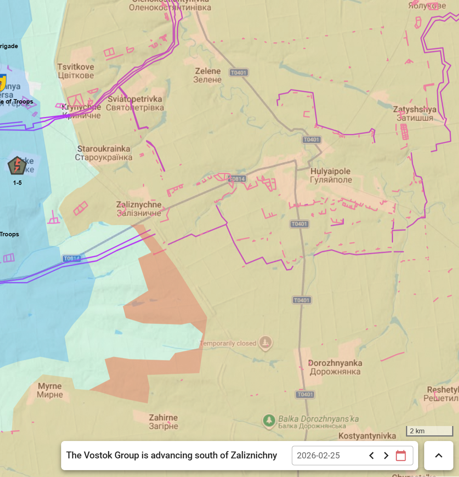Click the T0401 shield north of Hulyaipole
Image resolution: width=459 pixels, height=477 pixels.
coord(311,139)
